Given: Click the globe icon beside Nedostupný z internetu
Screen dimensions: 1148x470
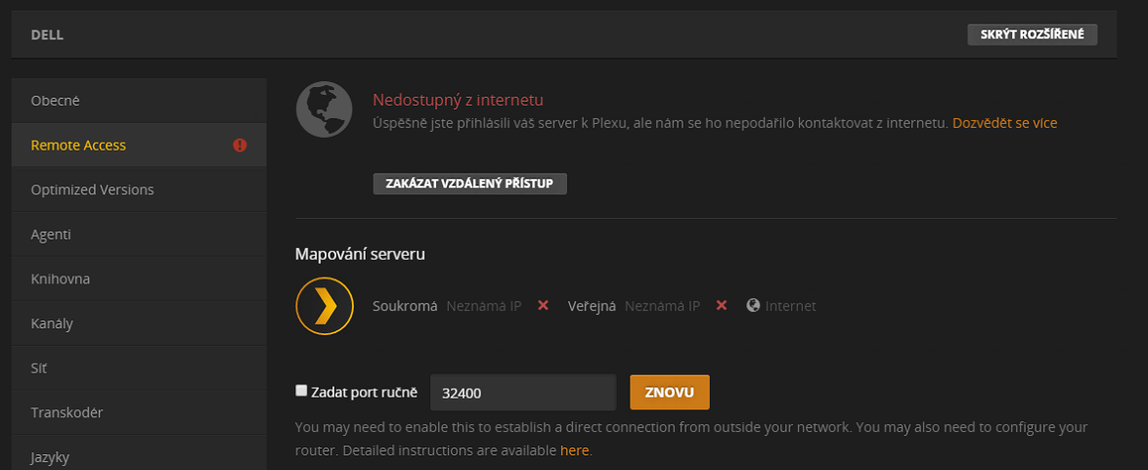Looking at the screenshot, I should pos(324,110).
